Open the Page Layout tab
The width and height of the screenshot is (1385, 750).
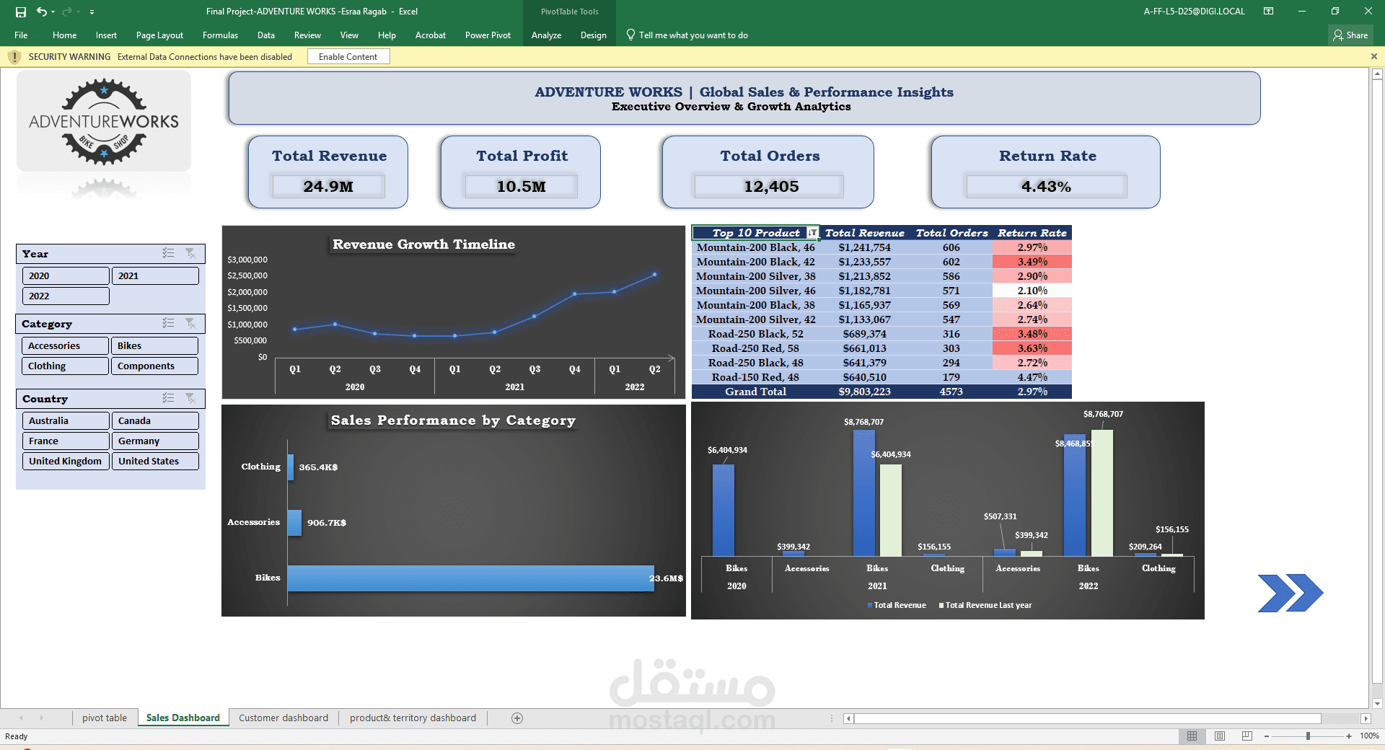point(159,35)
